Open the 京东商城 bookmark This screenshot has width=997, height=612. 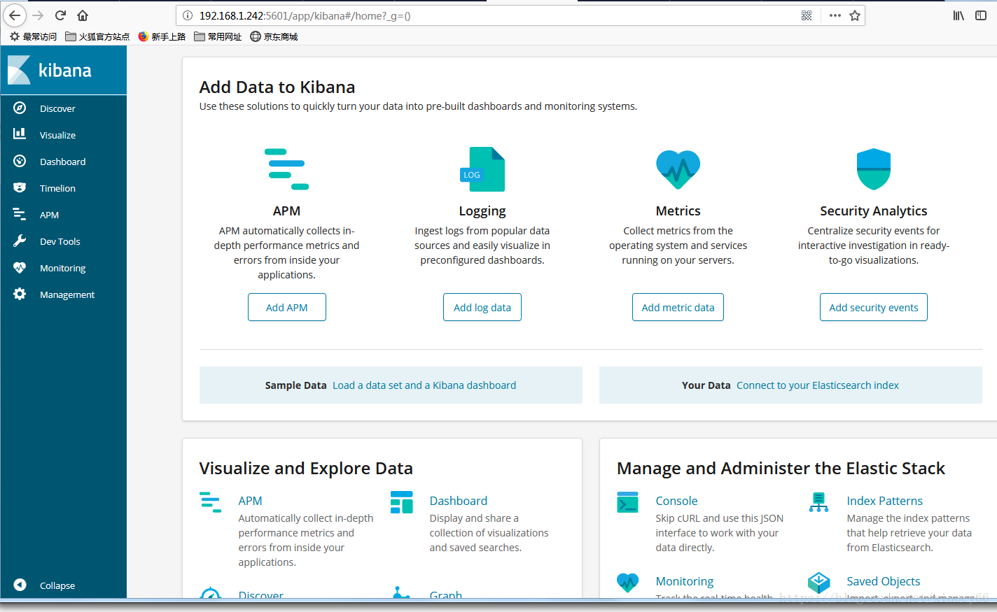pyautogui.click(x=274, y=36)
